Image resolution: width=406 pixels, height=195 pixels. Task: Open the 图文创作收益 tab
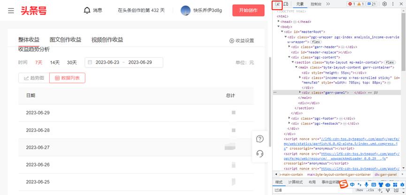[x=66, y=40]
